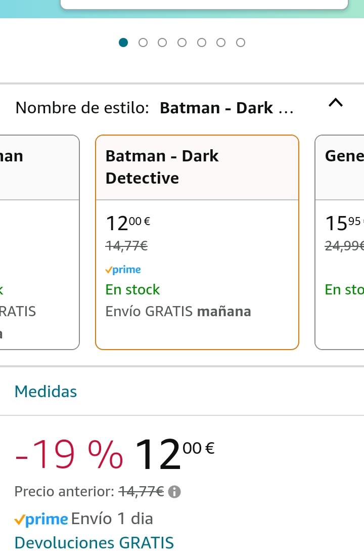Tap the product image card at top
The height and width of the screenshot is (556, 364).
point(204,5)
